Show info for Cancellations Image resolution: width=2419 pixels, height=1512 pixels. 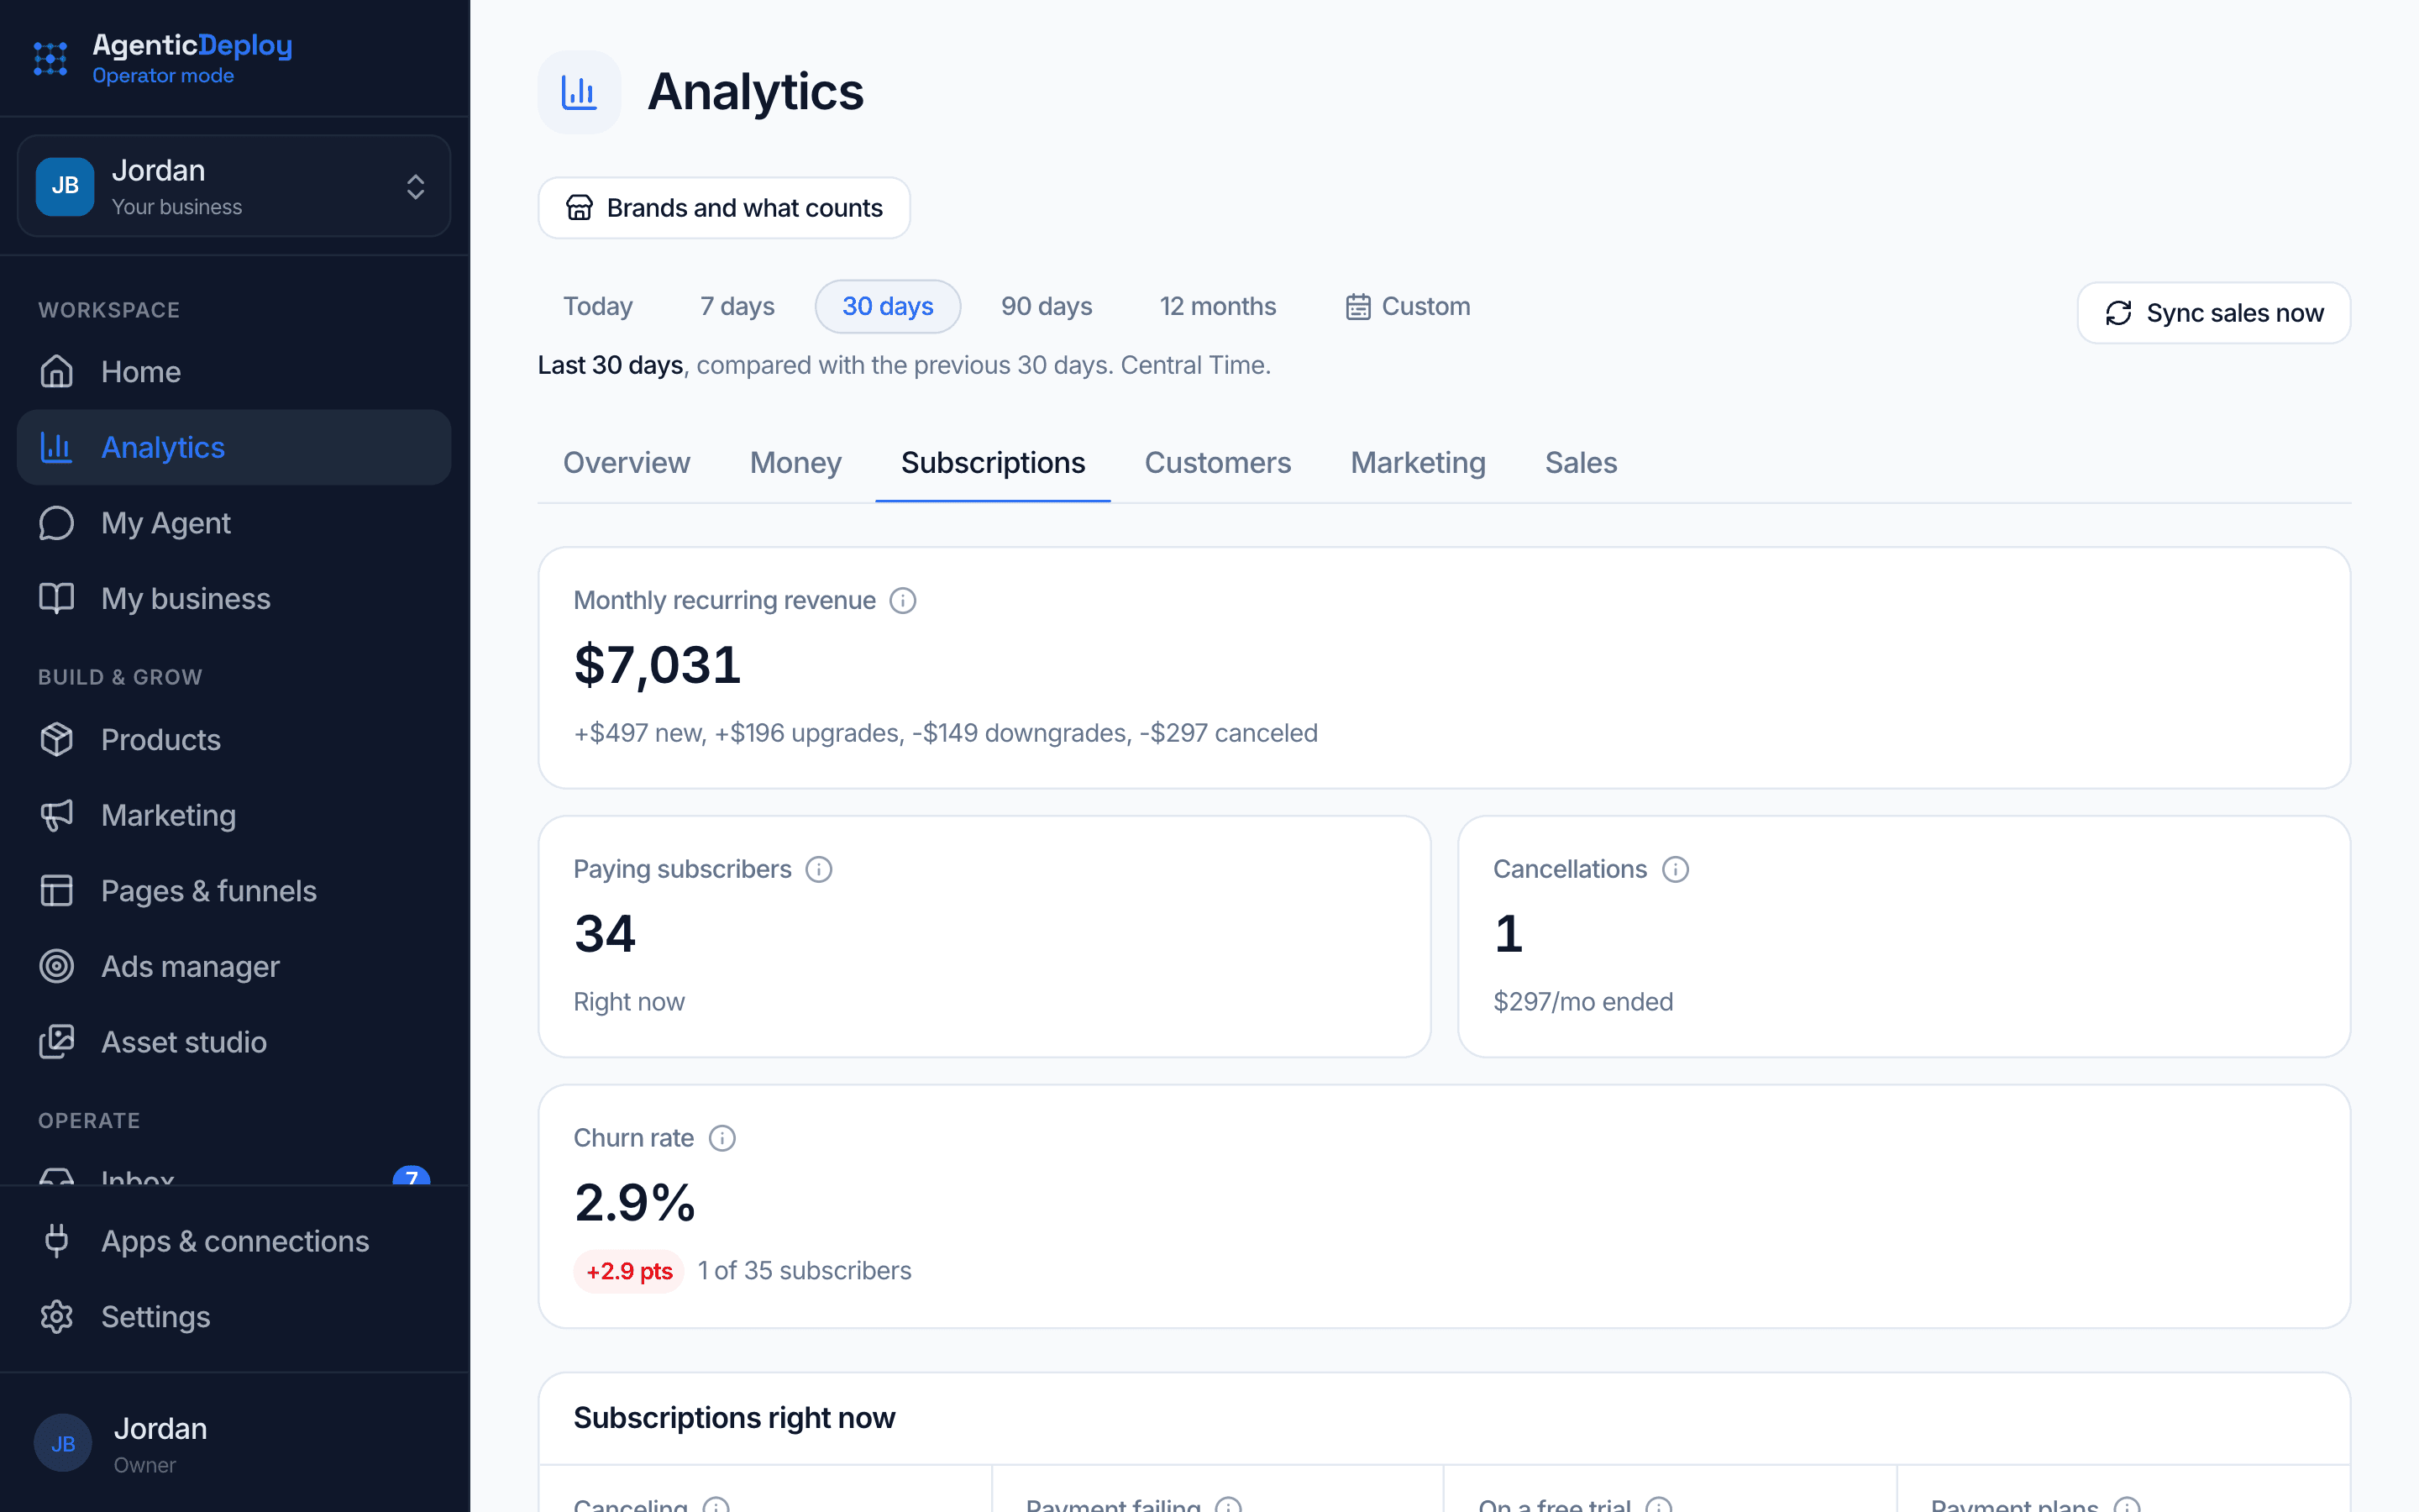(1676, 870)
